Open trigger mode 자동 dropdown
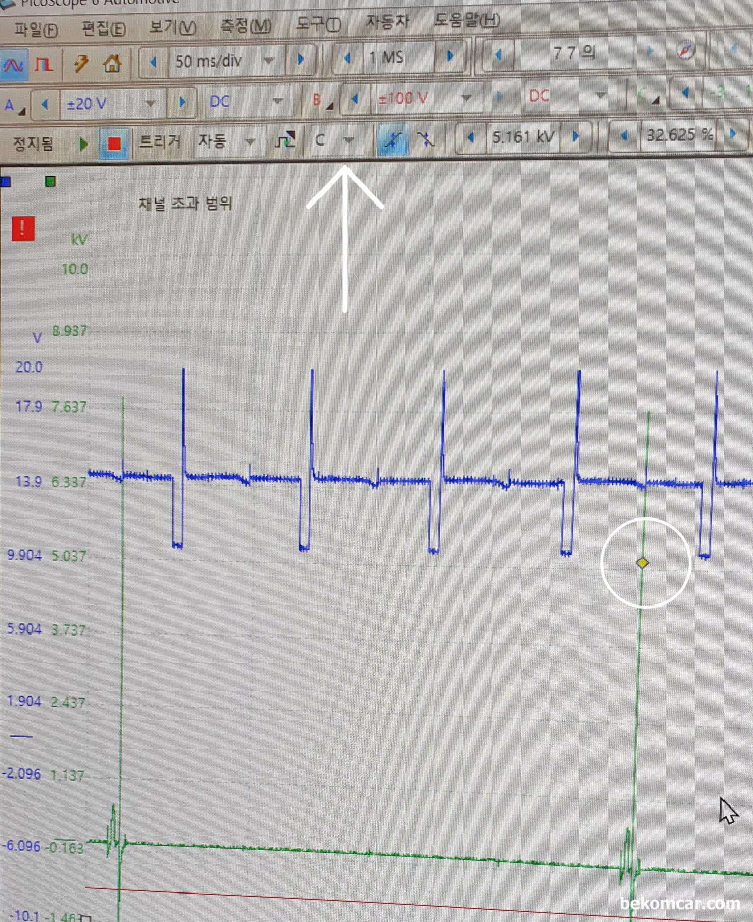The height and width of the screenshot is (922, 753). tap(250, 141)
